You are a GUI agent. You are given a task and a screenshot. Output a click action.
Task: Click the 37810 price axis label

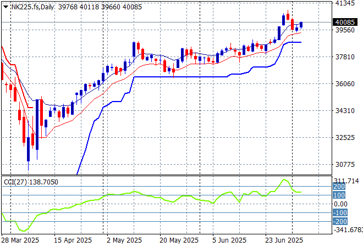345,57
